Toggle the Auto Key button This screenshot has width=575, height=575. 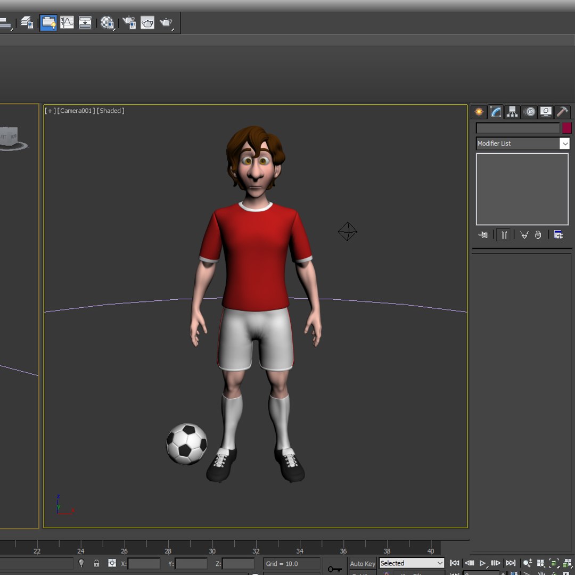click(363, 564)
